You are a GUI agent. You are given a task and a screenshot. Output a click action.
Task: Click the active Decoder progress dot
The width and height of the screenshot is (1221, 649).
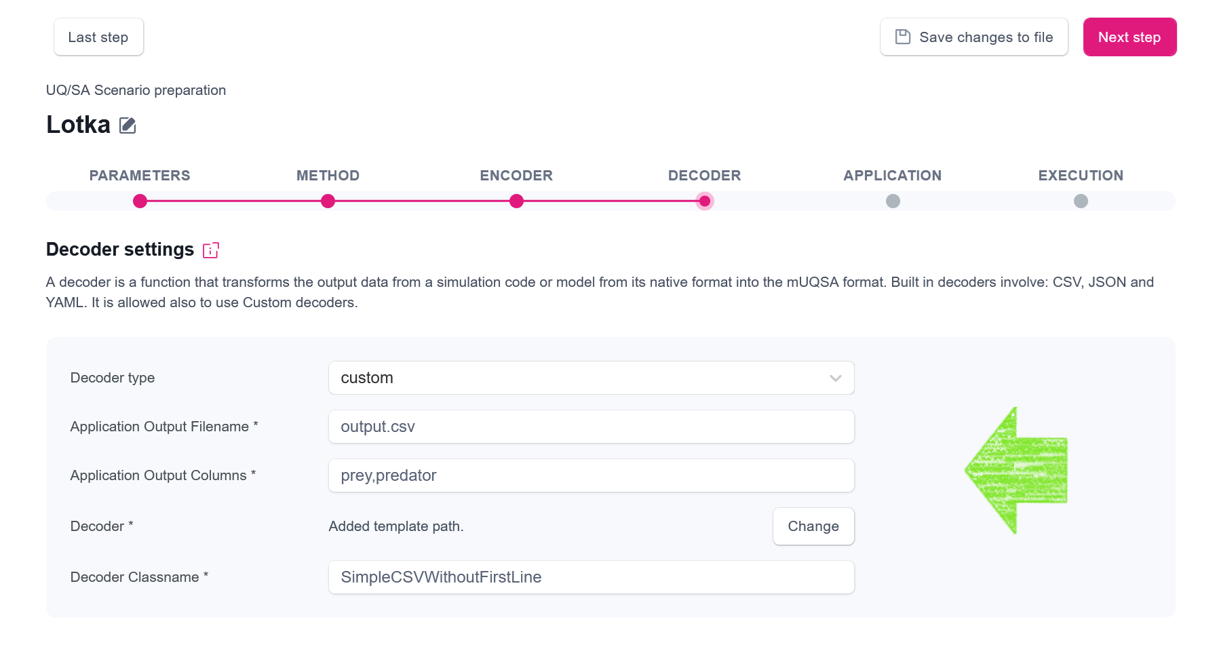pyautogui.click(x=705, y=201)
